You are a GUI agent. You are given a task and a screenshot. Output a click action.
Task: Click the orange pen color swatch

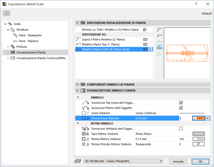[x=199, y=118]
